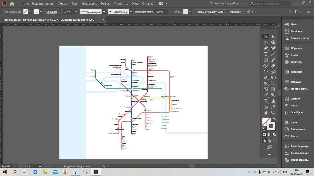The height and width of the screenshot is (176, 314).
Task: Pick the Shaper tool
Action: [x=266, y=66]
